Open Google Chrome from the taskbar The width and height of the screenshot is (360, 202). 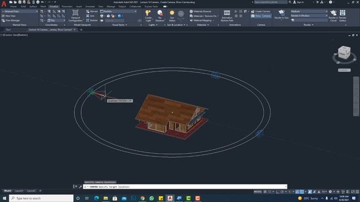[x=142, y=198]
